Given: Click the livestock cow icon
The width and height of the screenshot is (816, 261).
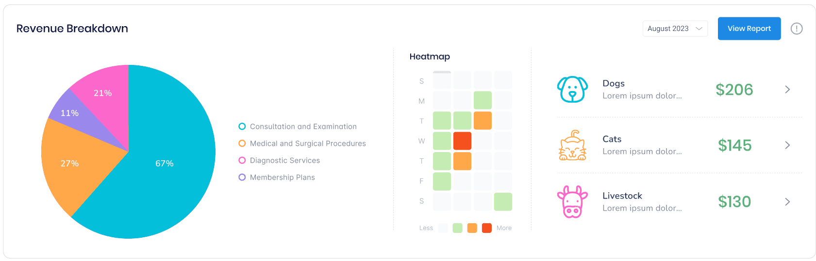Looking at the screenshot, I should 572,201.
